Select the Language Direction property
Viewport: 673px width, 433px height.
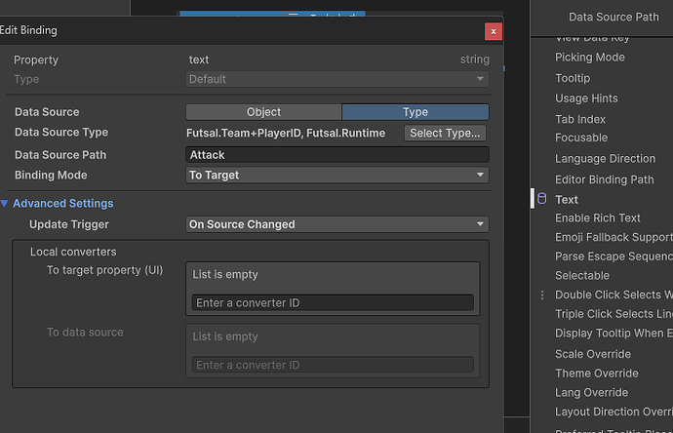point(605,159)
